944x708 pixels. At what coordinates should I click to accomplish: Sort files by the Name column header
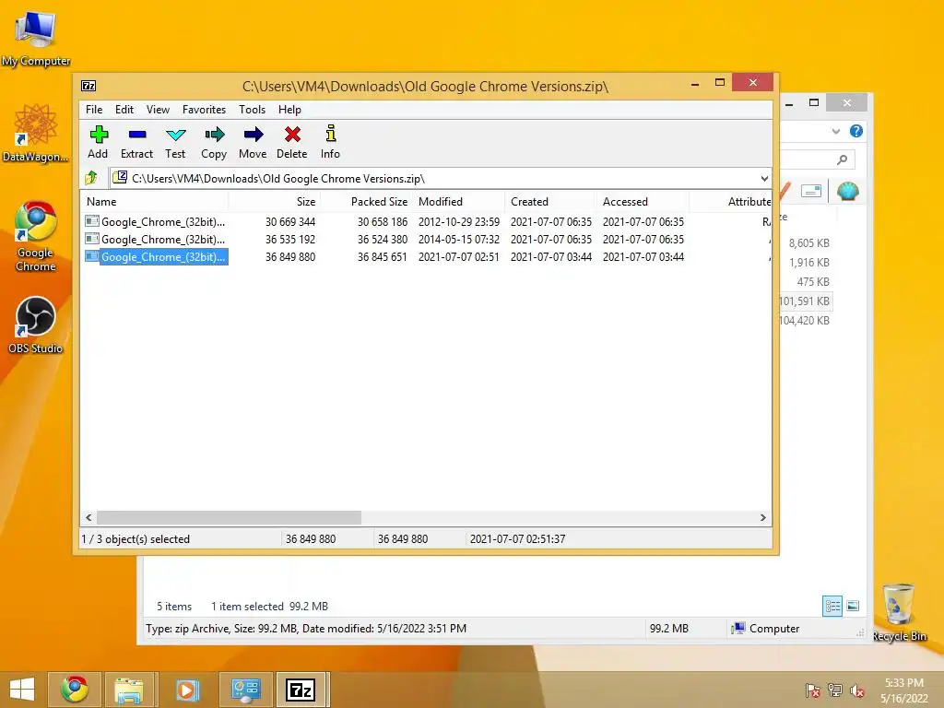pos(154,202)
